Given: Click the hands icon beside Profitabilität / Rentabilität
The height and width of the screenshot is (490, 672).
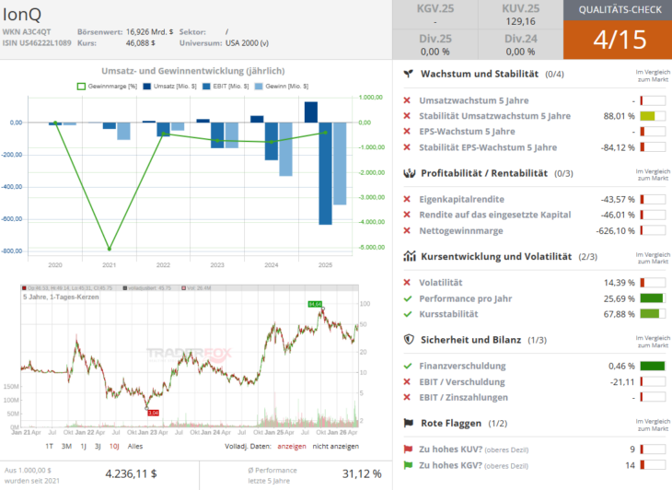Looking at the screenshot, I should click(x=410, y=173).
